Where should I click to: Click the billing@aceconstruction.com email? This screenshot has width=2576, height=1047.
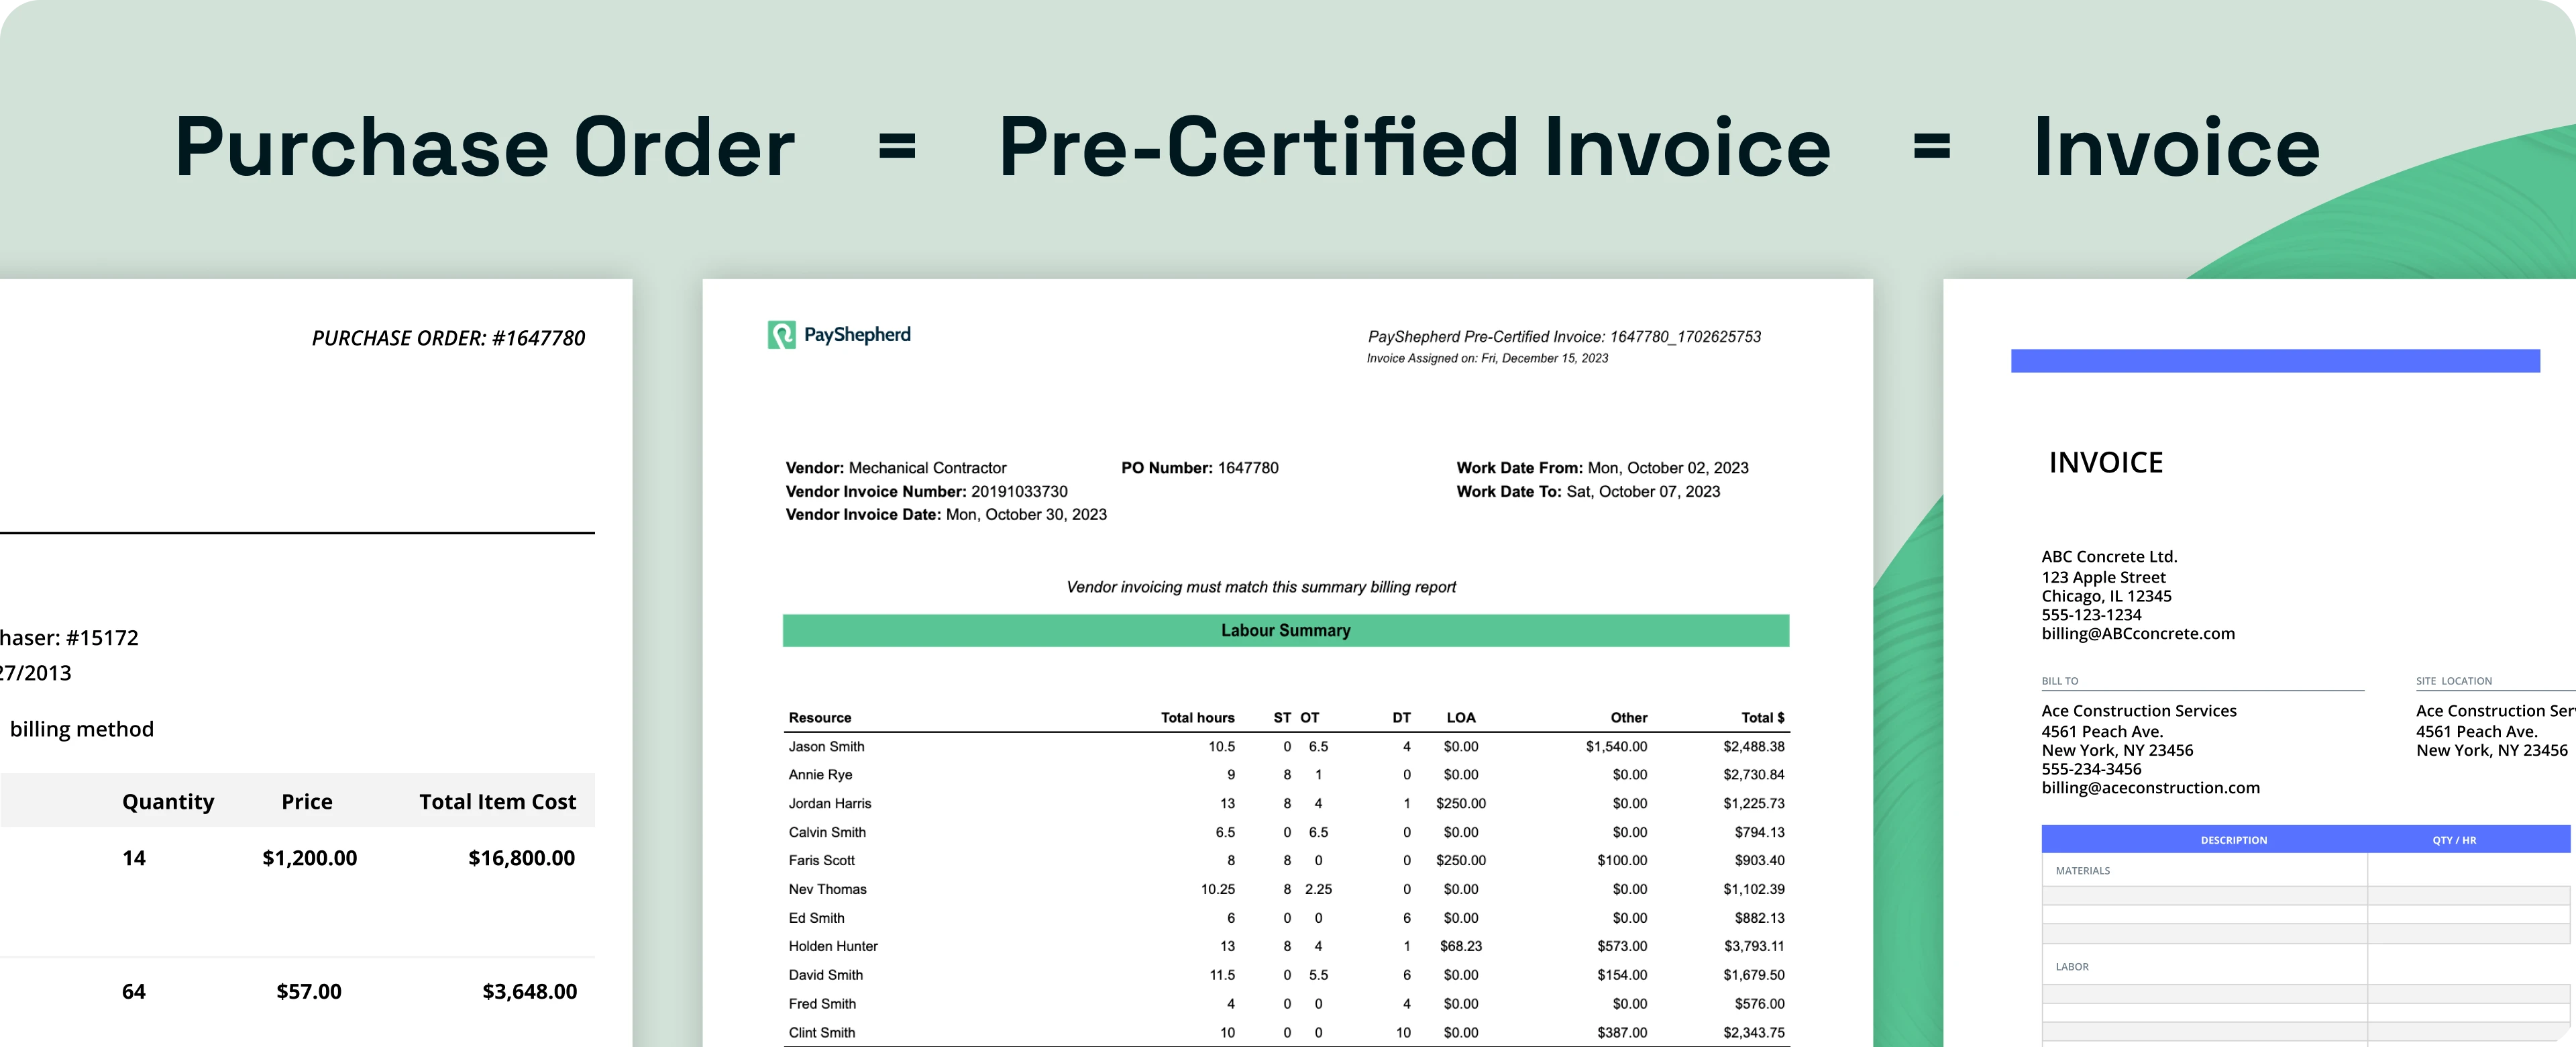click(2150, 788)
